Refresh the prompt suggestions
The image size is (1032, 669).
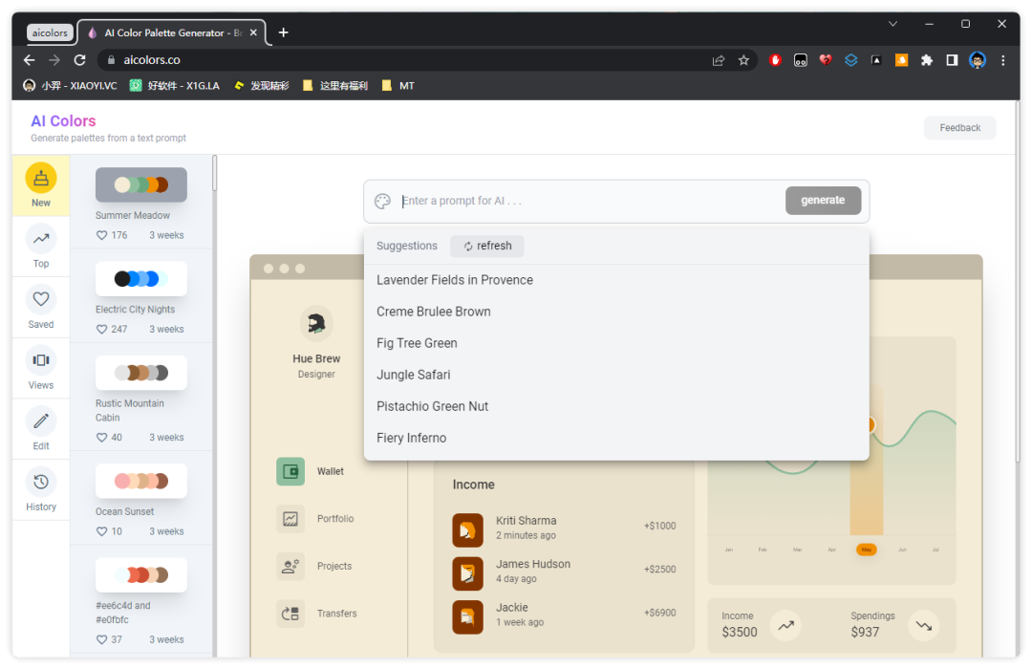pos(487,246)
